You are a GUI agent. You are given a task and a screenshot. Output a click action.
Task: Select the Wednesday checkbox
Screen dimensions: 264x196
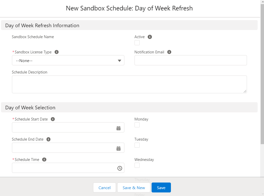pos(137,165)
